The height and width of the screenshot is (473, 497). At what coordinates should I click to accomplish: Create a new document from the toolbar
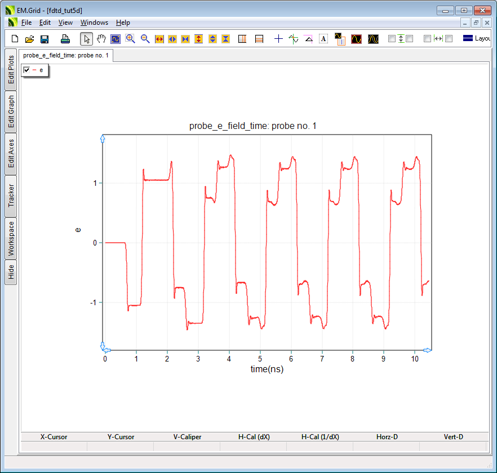(15, 39)
